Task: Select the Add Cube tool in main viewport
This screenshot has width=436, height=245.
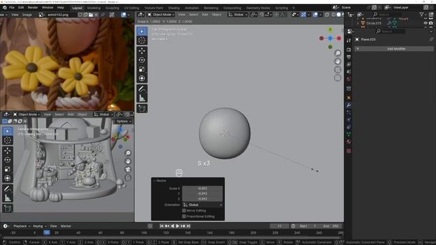Action: (142, 109)
